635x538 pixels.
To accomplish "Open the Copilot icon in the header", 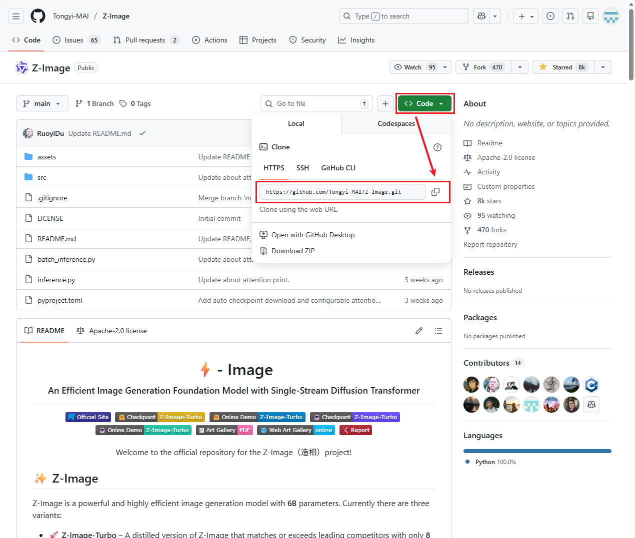I will click(481, 16).
